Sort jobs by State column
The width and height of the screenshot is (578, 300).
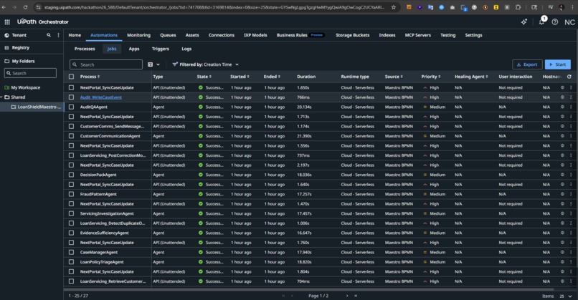click(x=204, y=77)
